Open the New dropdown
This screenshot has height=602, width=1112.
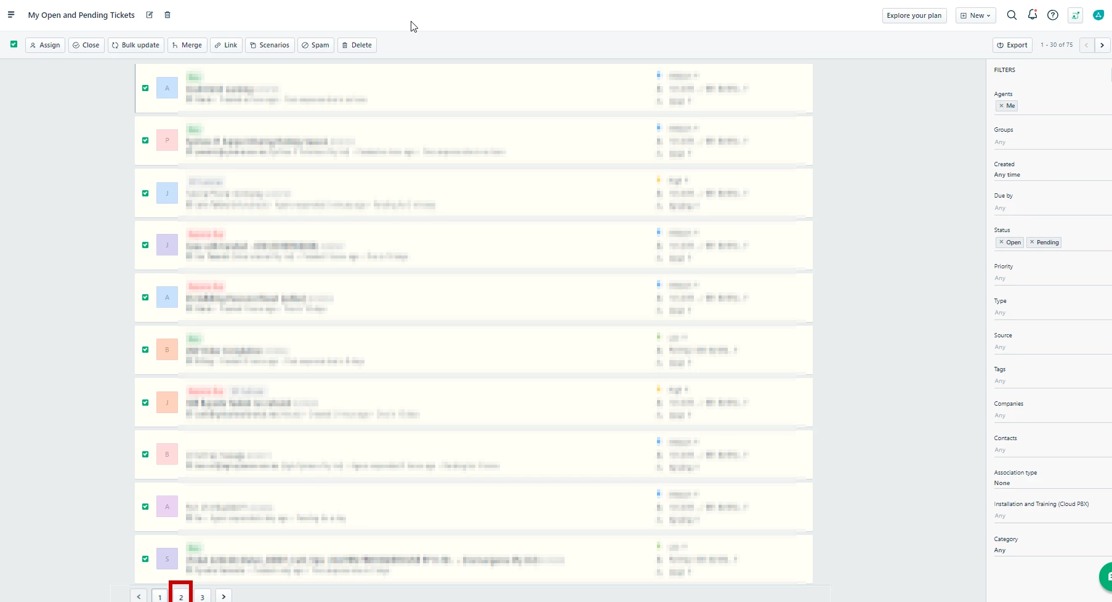click(976, 15)
